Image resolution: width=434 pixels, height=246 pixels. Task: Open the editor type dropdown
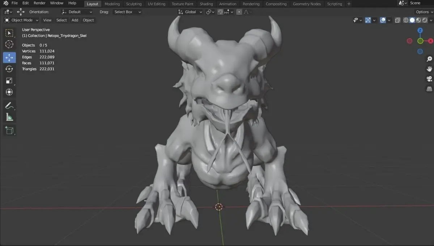click(x=8, y=12)
